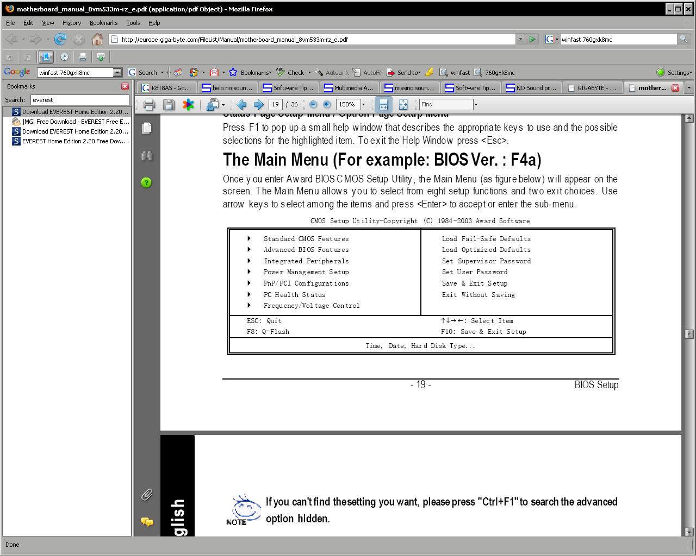The height and width of the screenshot is (556, 696).
Task: Switch to the 'help no soun...' tab
Action: tap(227, 87)
